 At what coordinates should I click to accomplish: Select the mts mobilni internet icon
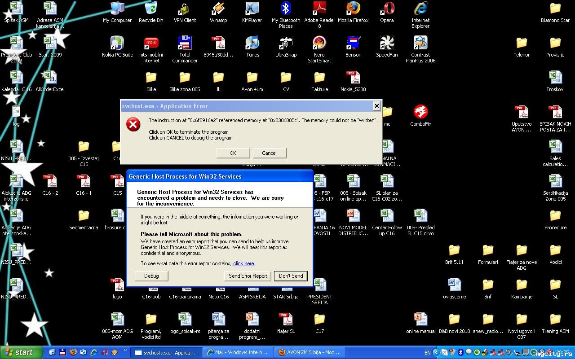151,49
